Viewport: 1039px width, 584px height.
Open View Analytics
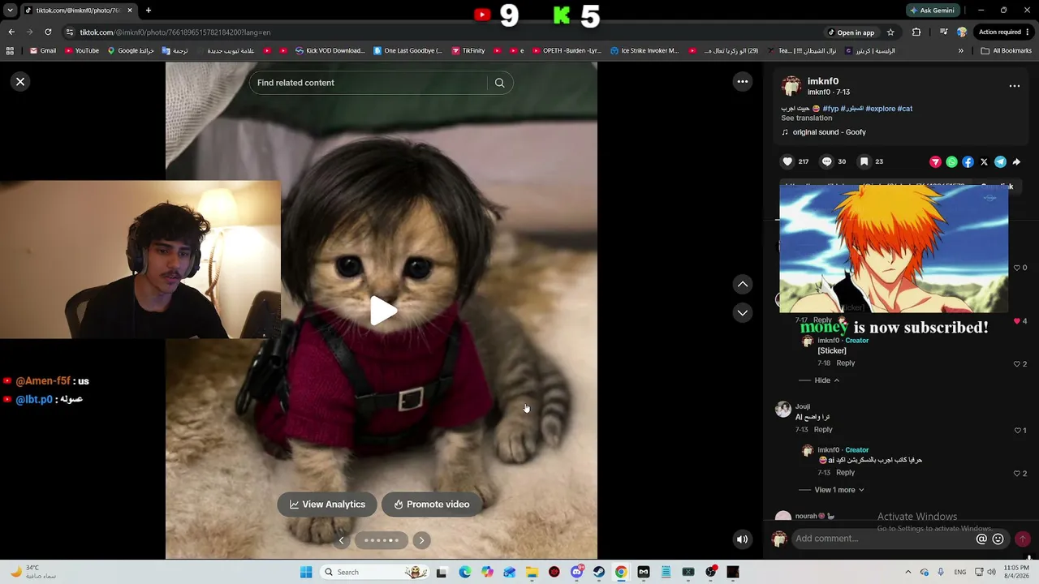coord(327,505)
